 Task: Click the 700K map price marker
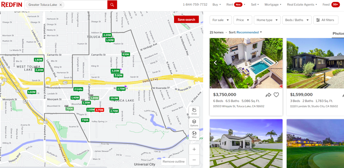click(x=70, y=109)
